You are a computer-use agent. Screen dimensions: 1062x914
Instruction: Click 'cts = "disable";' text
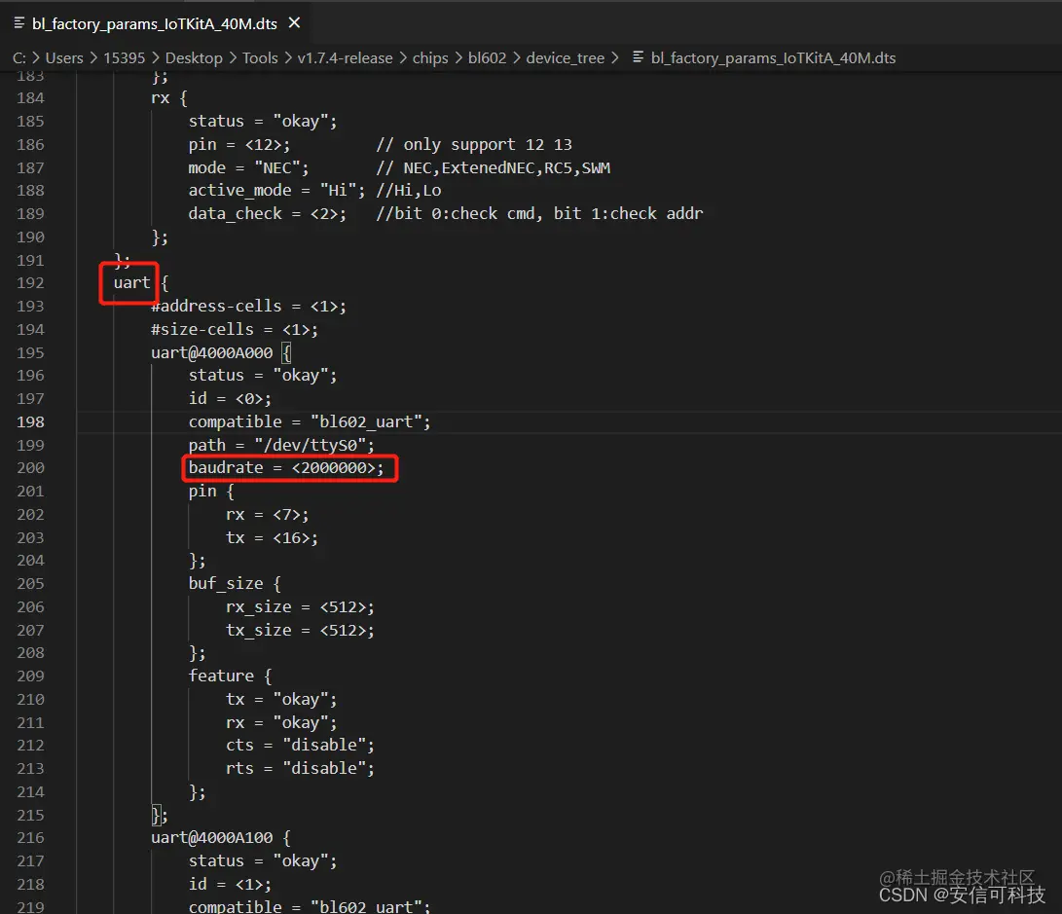[x=300, y=746]
